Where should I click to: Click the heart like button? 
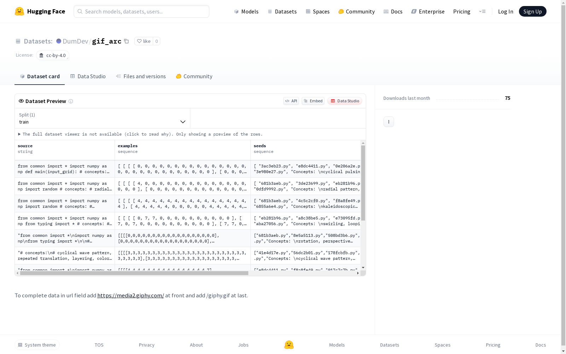pos(144,41)
